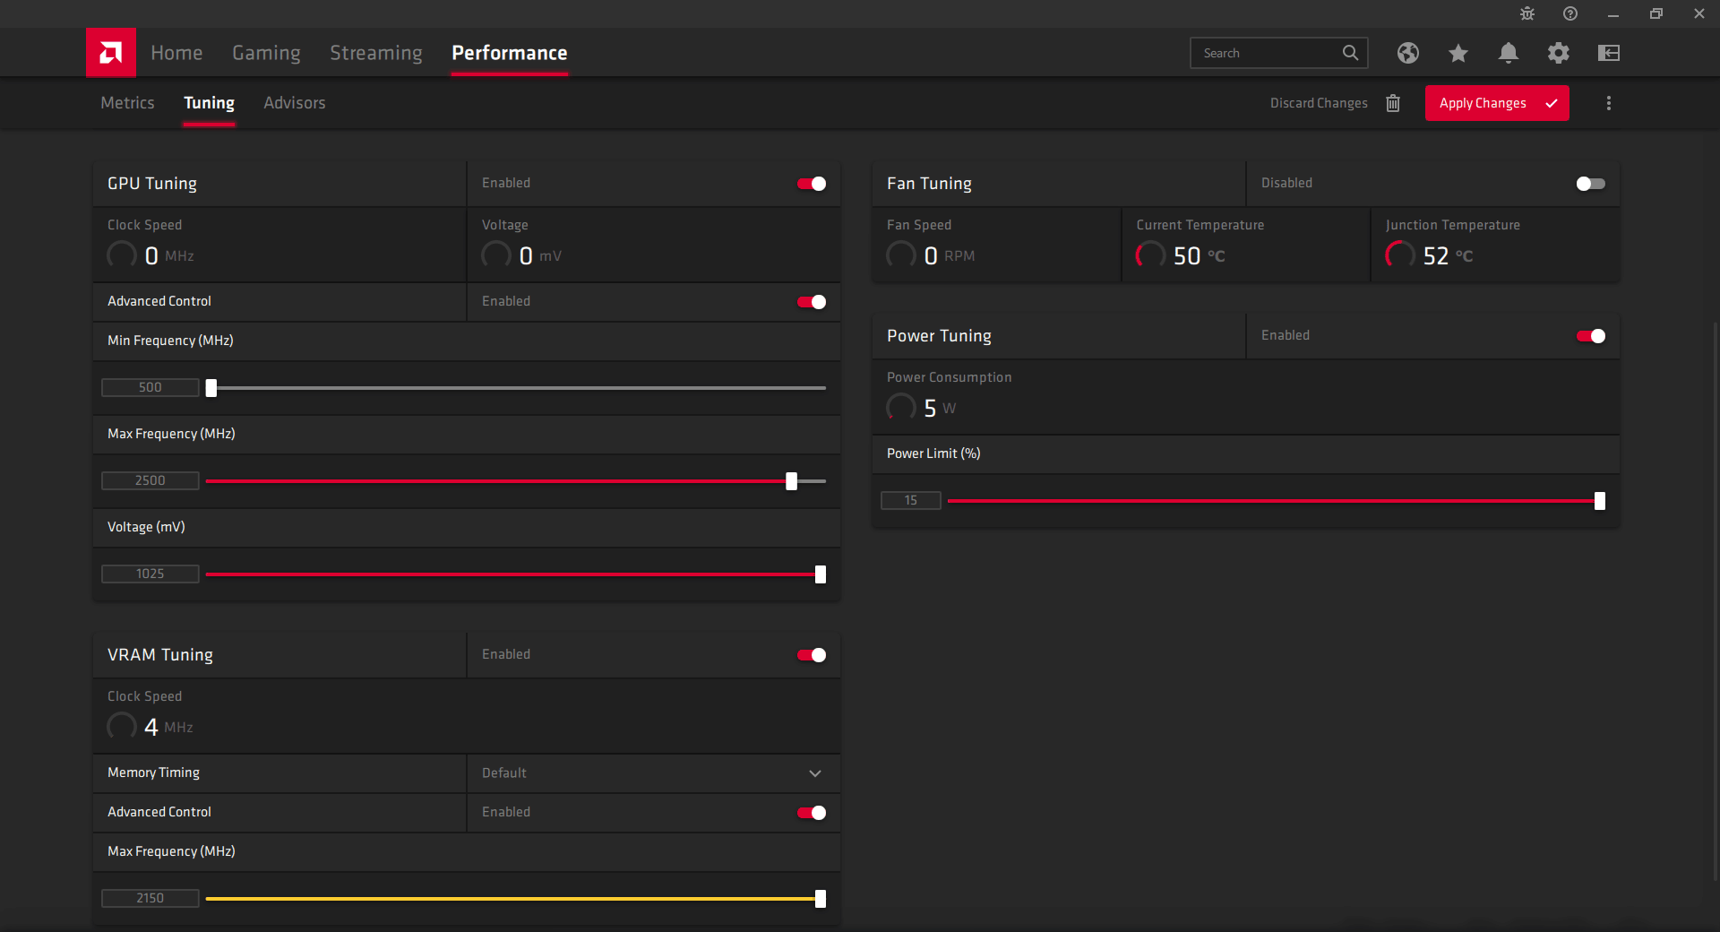
Task: Select the Tuning sub-tab
Action: (209, 103)
